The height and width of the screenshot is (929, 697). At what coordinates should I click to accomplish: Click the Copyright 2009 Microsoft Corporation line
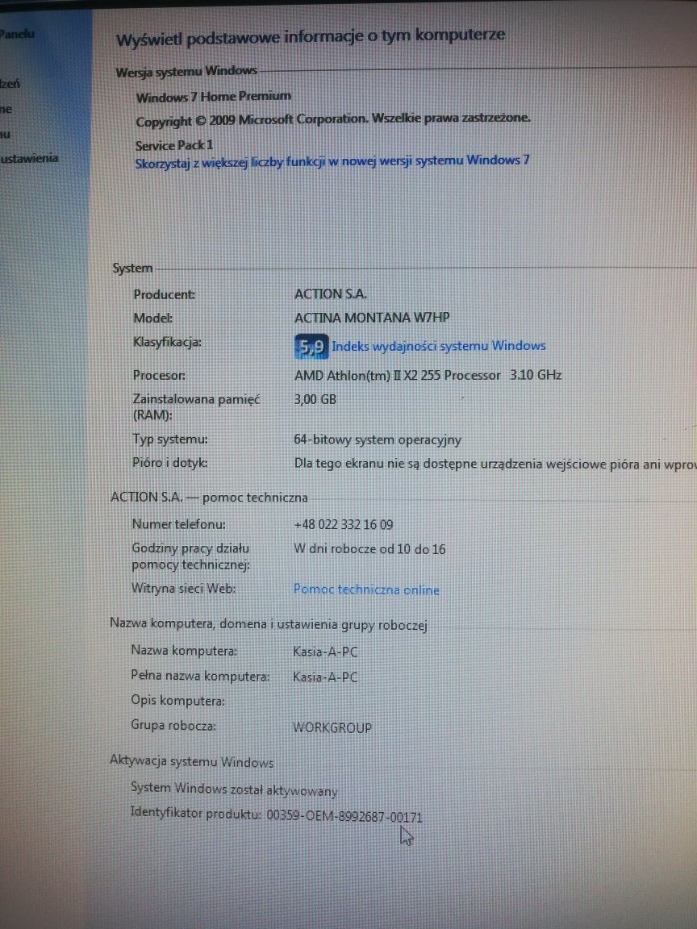(333, 119)
